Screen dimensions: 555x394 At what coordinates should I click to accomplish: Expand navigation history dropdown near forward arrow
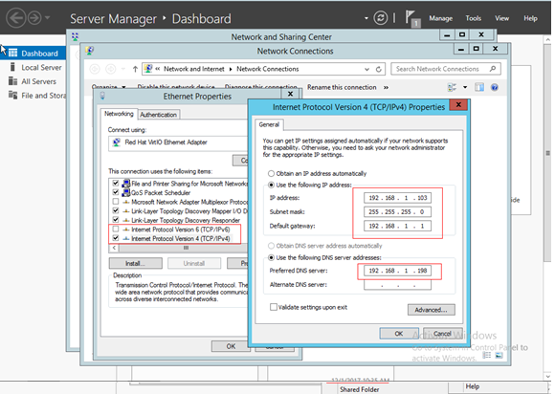(x=48, y=17)
